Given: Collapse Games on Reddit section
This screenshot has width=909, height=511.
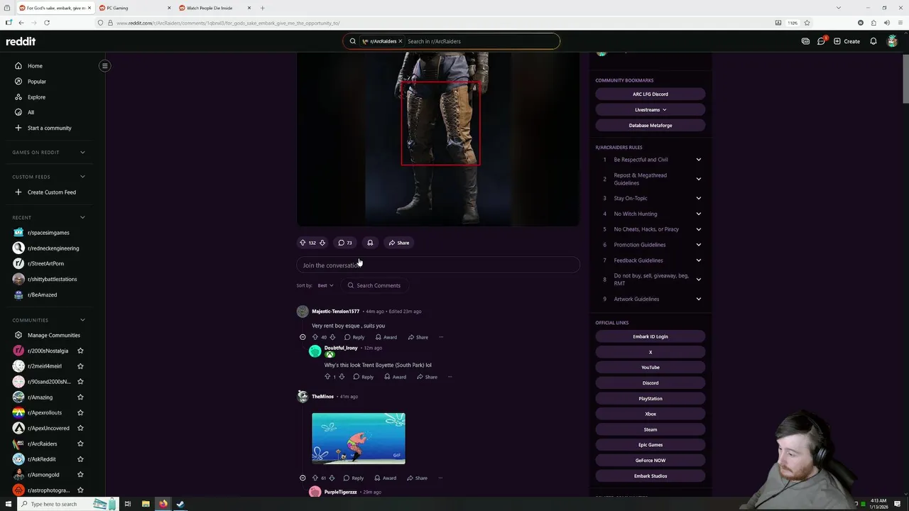Looking at the screenshot, I should click(x=82, y=152).
